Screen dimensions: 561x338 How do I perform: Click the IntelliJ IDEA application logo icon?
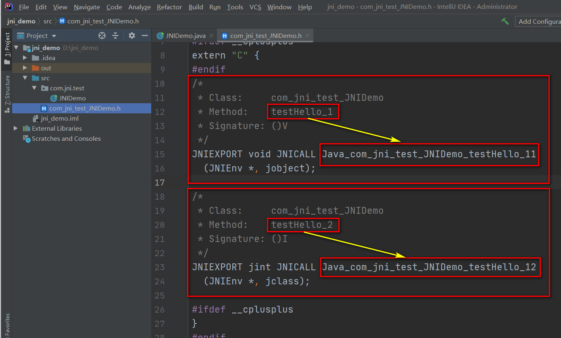(x=8, y=6)
